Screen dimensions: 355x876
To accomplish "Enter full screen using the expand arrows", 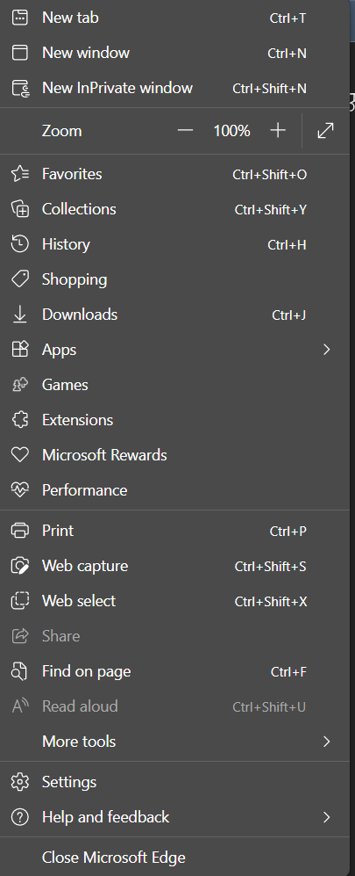I will pos(325,131).
